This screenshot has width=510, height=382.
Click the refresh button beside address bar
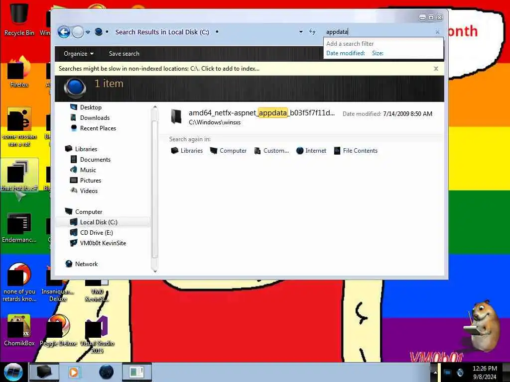pos(312,32)
